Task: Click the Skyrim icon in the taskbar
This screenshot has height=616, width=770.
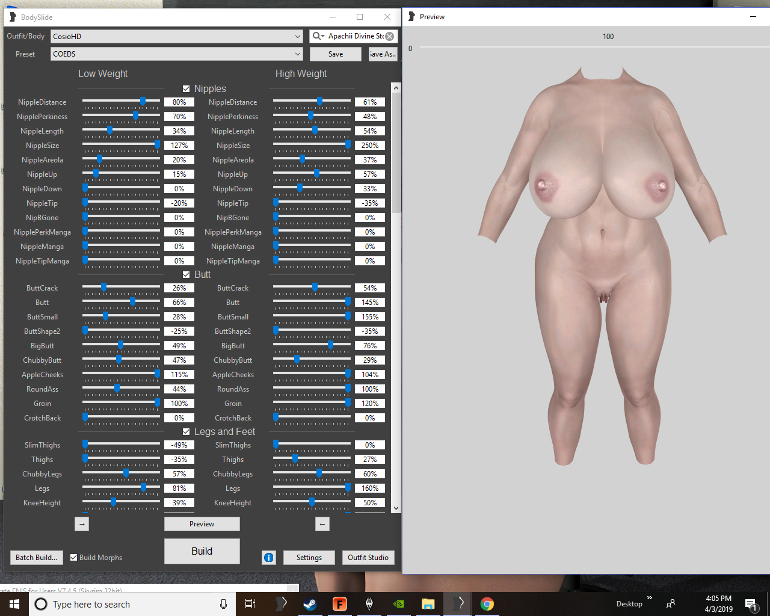Action: coord(369,604)
